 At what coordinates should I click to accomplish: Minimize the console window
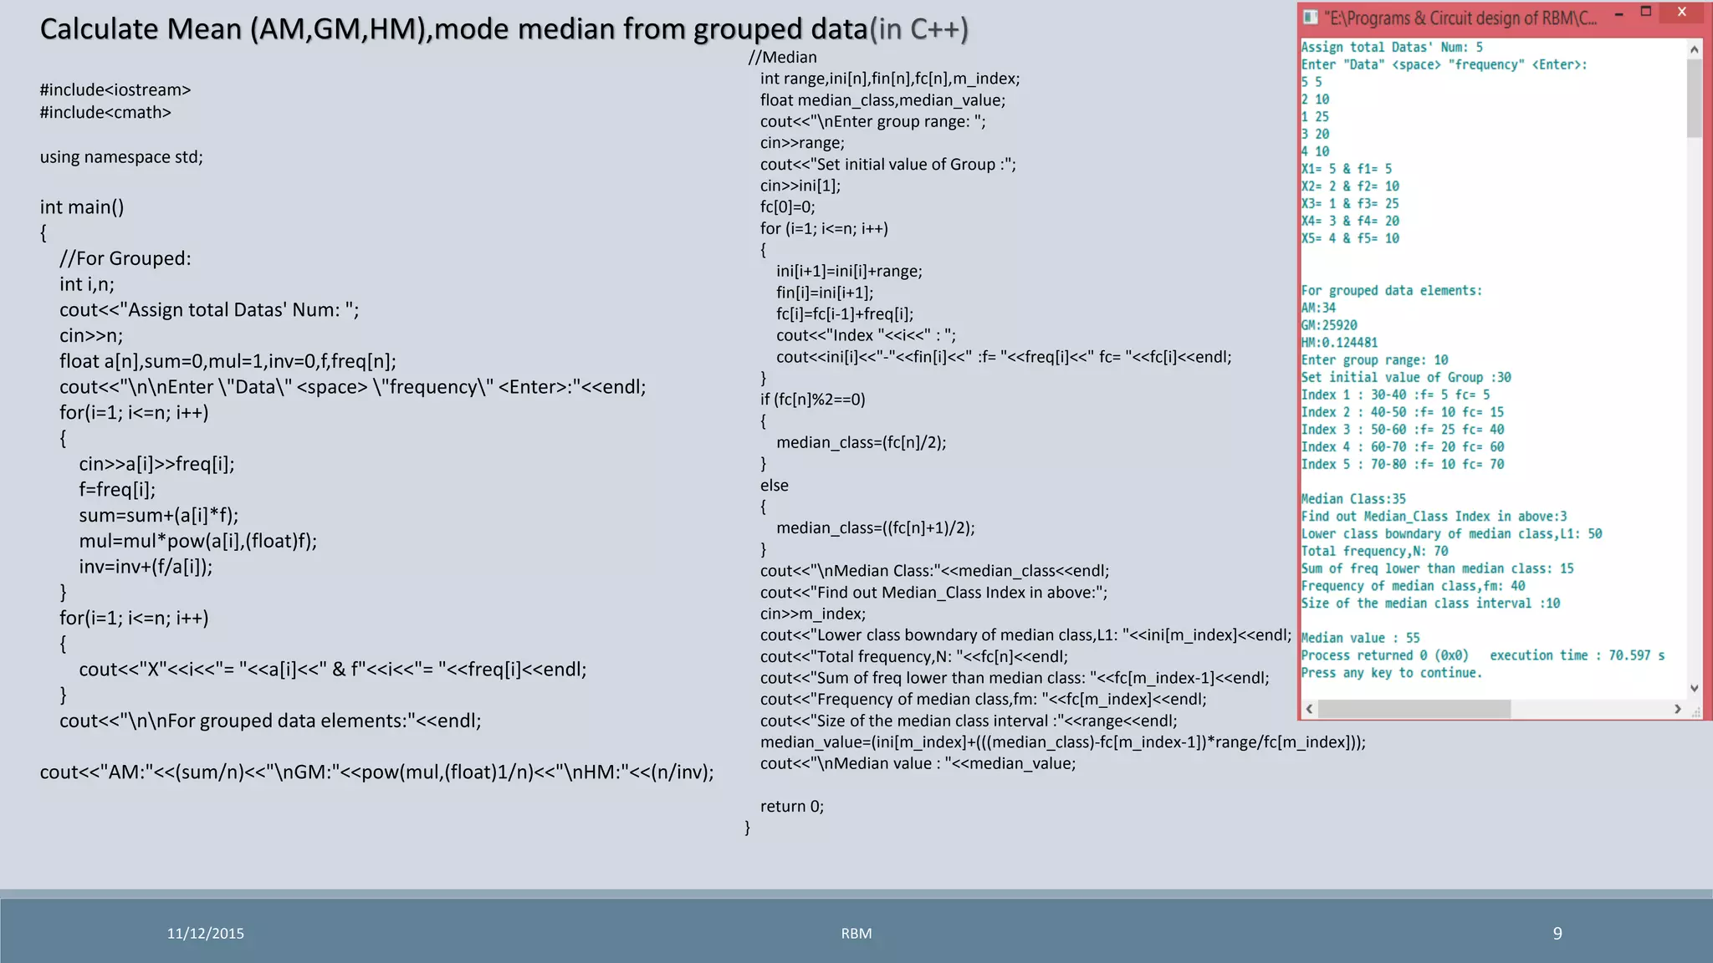1619,13
